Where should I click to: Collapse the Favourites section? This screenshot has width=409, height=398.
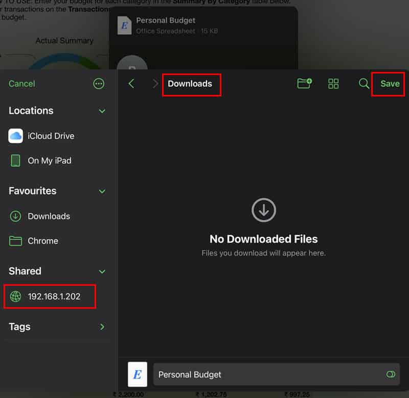point(102,191)
